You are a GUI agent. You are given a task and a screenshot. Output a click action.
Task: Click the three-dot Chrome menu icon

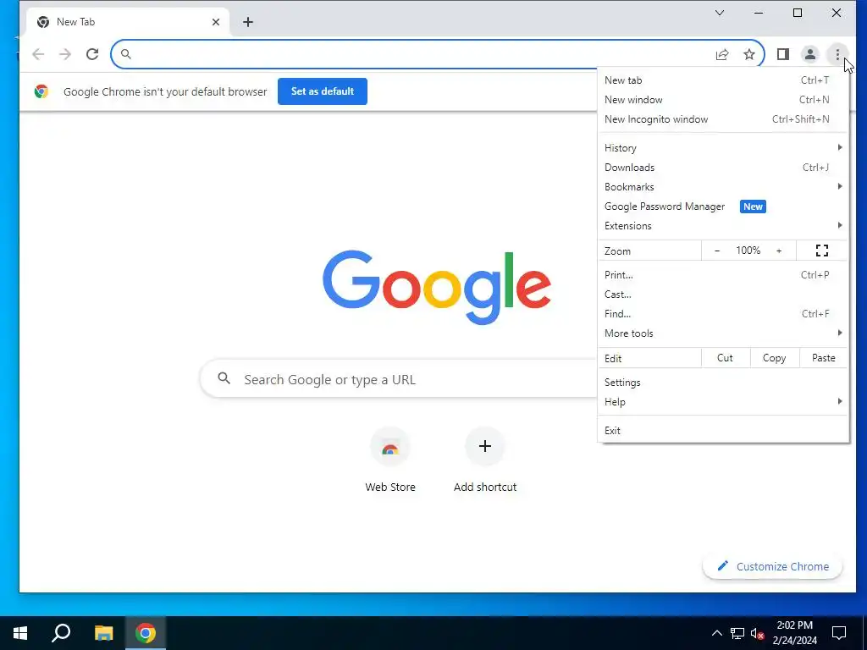point(837,54)
